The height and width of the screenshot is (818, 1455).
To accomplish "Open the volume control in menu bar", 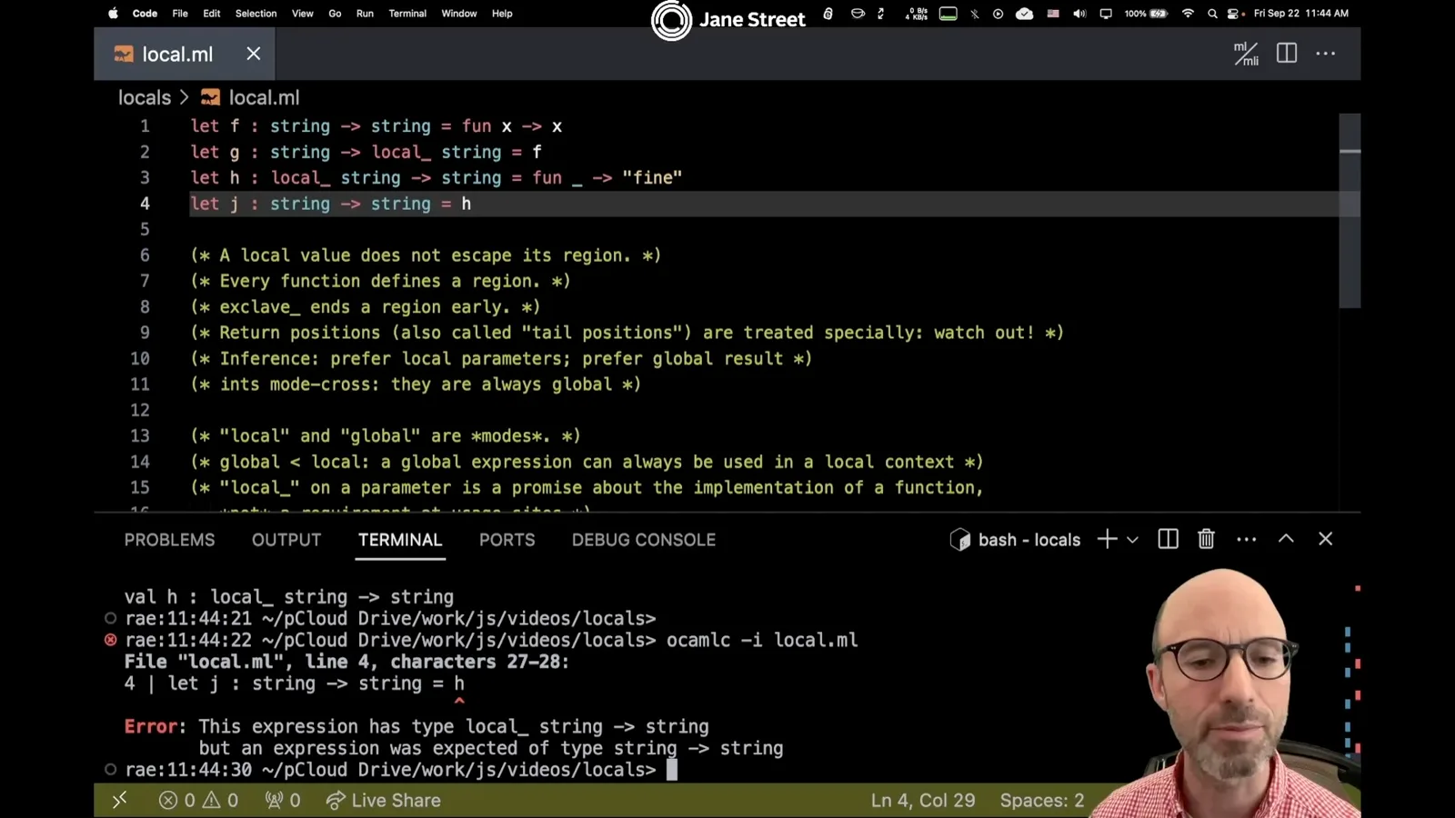I will pyautogui.click(x=1079, y=14).
